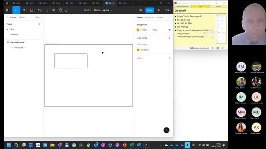Click participant avatar LK

[256, 97]
